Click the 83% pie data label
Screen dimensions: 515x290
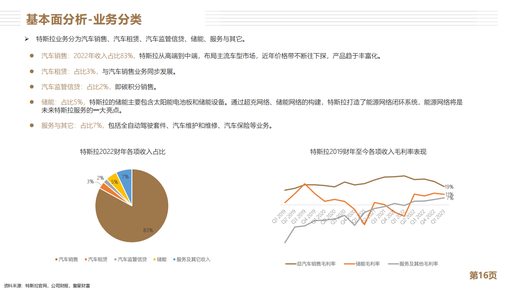coord(148,230)
